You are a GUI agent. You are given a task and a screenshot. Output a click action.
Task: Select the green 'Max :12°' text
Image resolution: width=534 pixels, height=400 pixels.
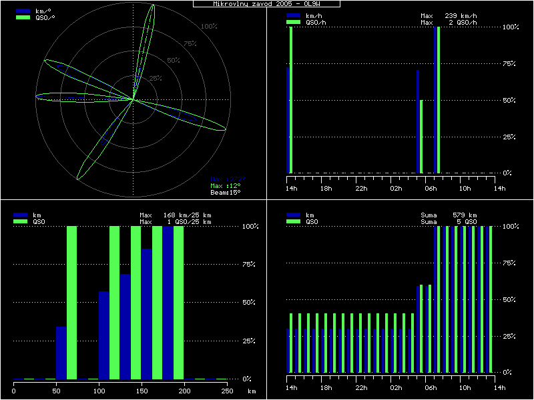[x=226, y=186]
